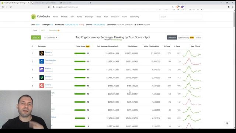Open the Gate.io exchange link
Image resolution: width=236 pixels, height=133 pixels.
48,85
